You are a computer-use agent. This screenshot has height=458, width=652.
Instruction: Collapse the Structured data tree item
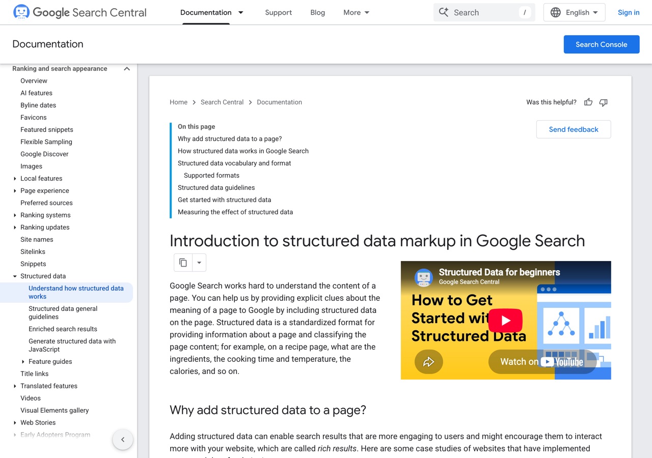coord(15,276)
